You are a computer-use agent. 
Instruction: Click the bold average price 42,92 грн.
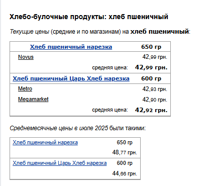(151, 110)
